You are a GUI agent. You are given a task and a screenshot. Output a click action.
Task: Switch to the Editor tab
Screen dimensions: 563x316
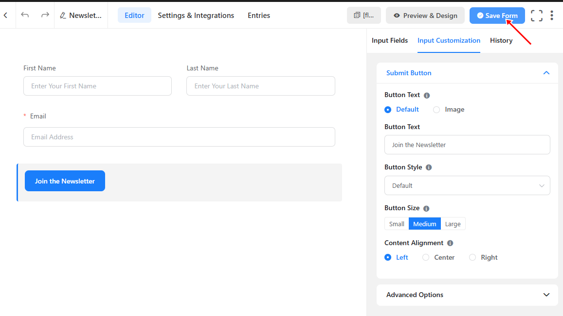tap(134, 16)
